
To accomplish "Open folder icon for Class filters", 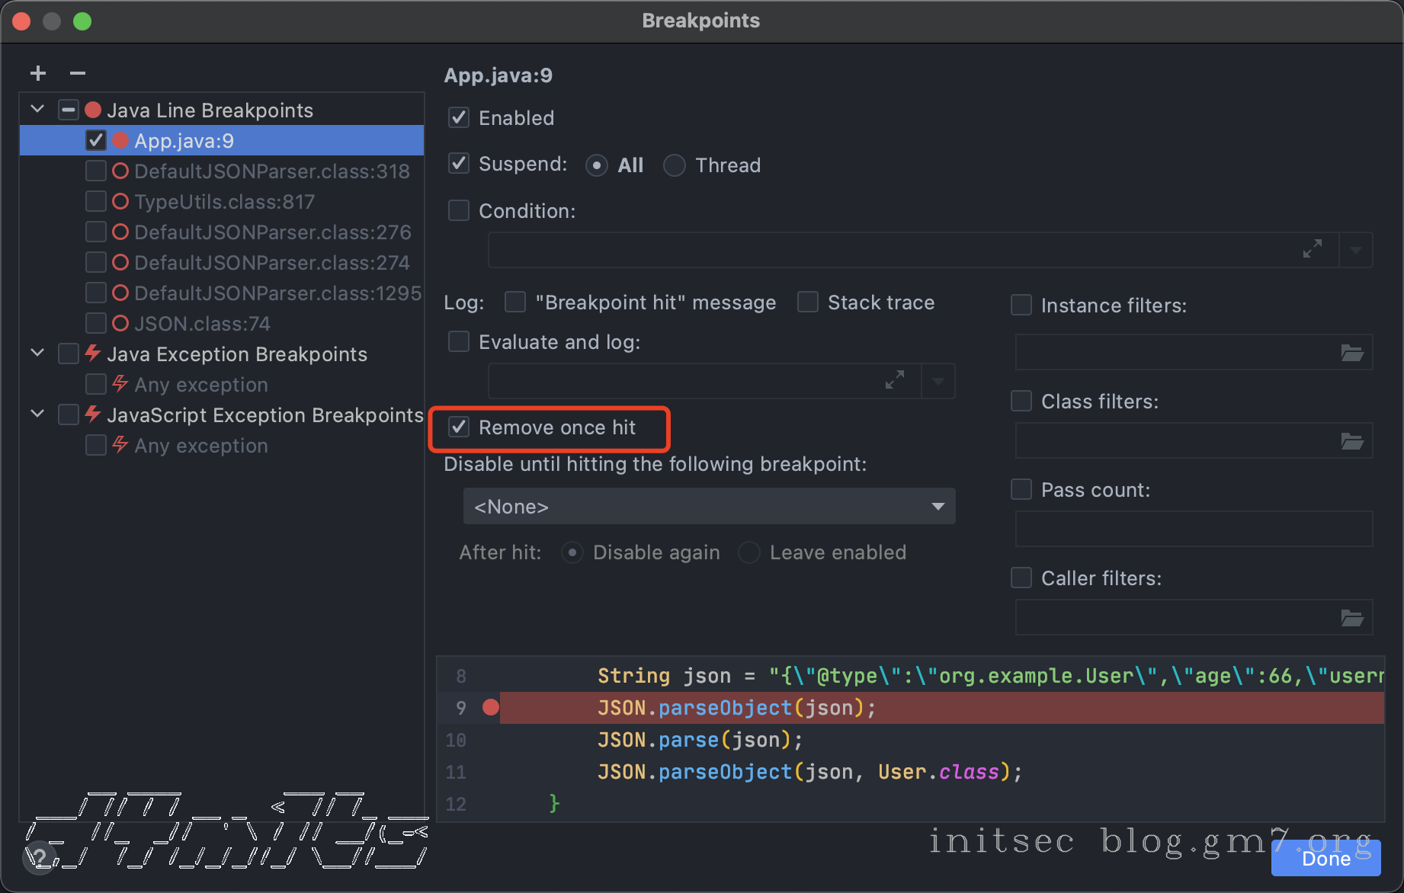I will pos(1351,441).
